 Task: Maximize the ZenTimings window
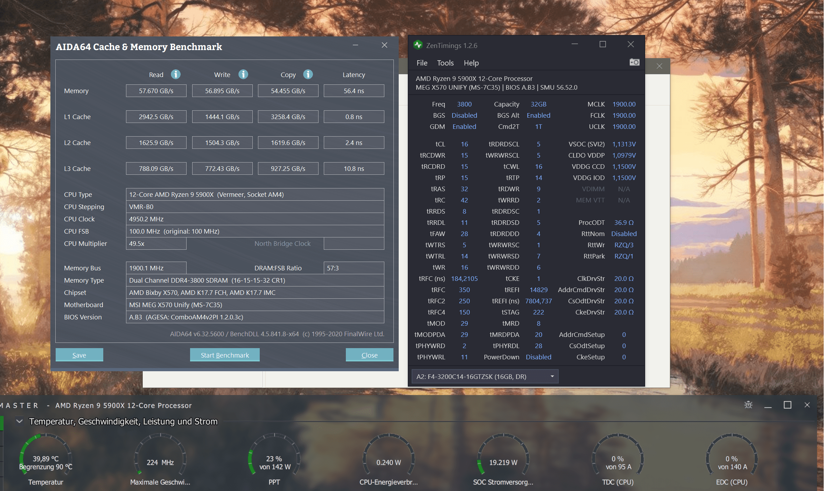click(x=602, y=44)
